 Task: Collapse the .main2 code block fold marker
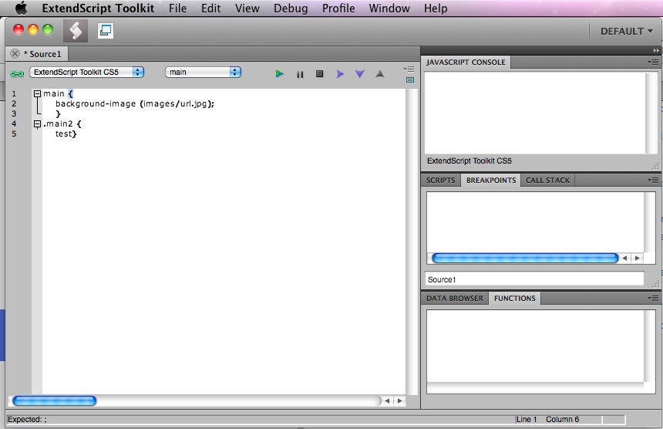pos(36,123)
